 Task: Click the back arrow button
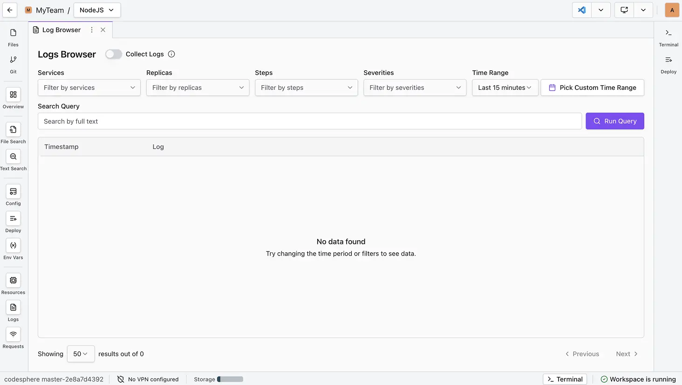click(x=10, y=10)
